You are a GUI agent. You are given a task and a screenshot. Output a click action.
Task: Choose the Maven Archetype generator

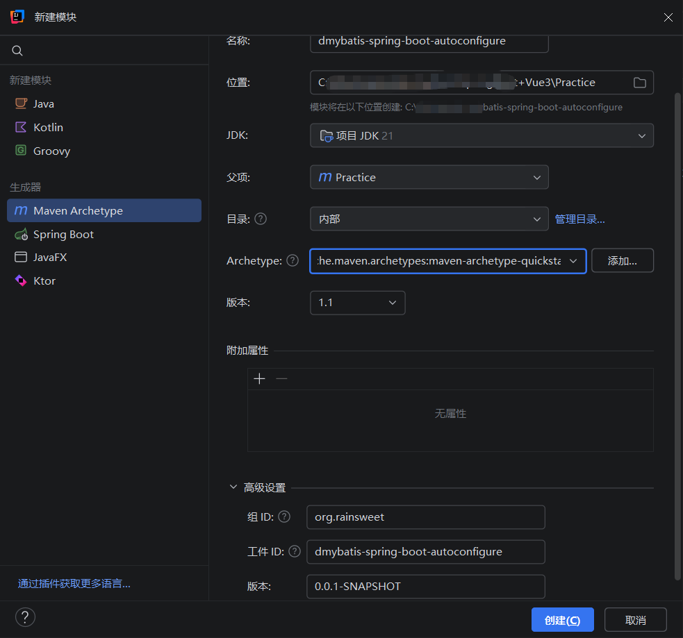pyautogui.click(x=104, y=210)
